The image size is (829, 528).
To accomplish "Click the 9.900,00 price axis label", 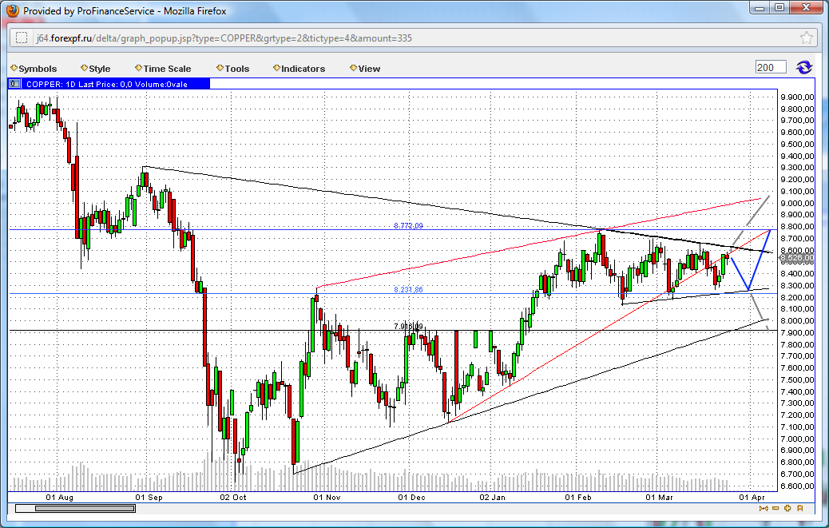I will click(x=797, y=97).
